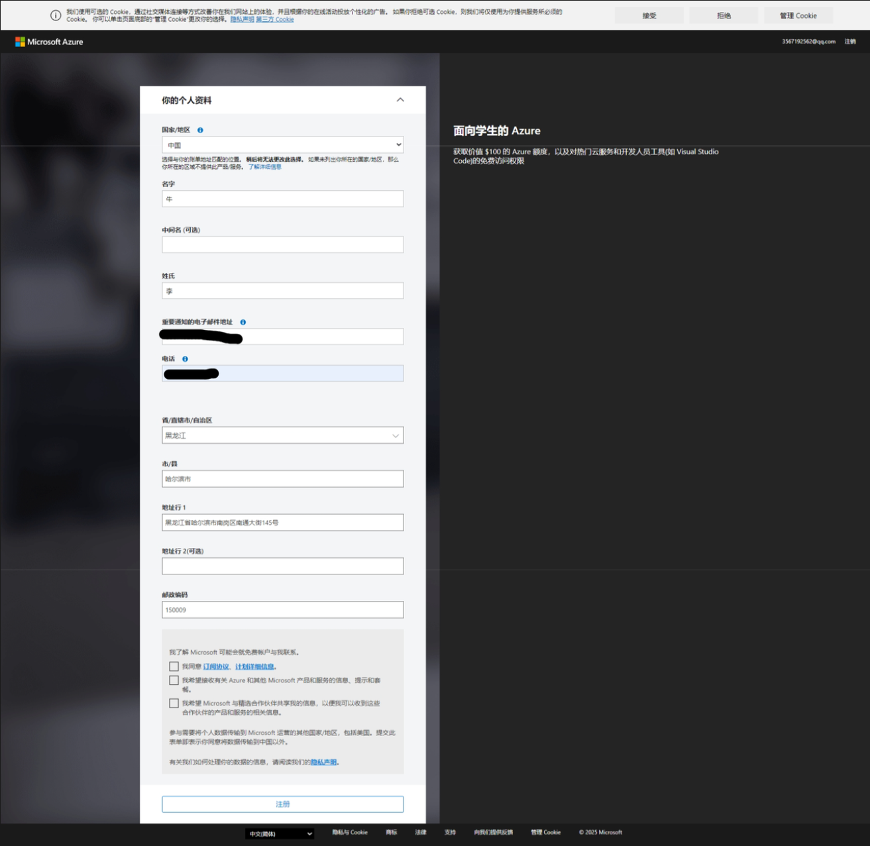
Task: Click the 邮政编码 input field
Action: (283, 609)
